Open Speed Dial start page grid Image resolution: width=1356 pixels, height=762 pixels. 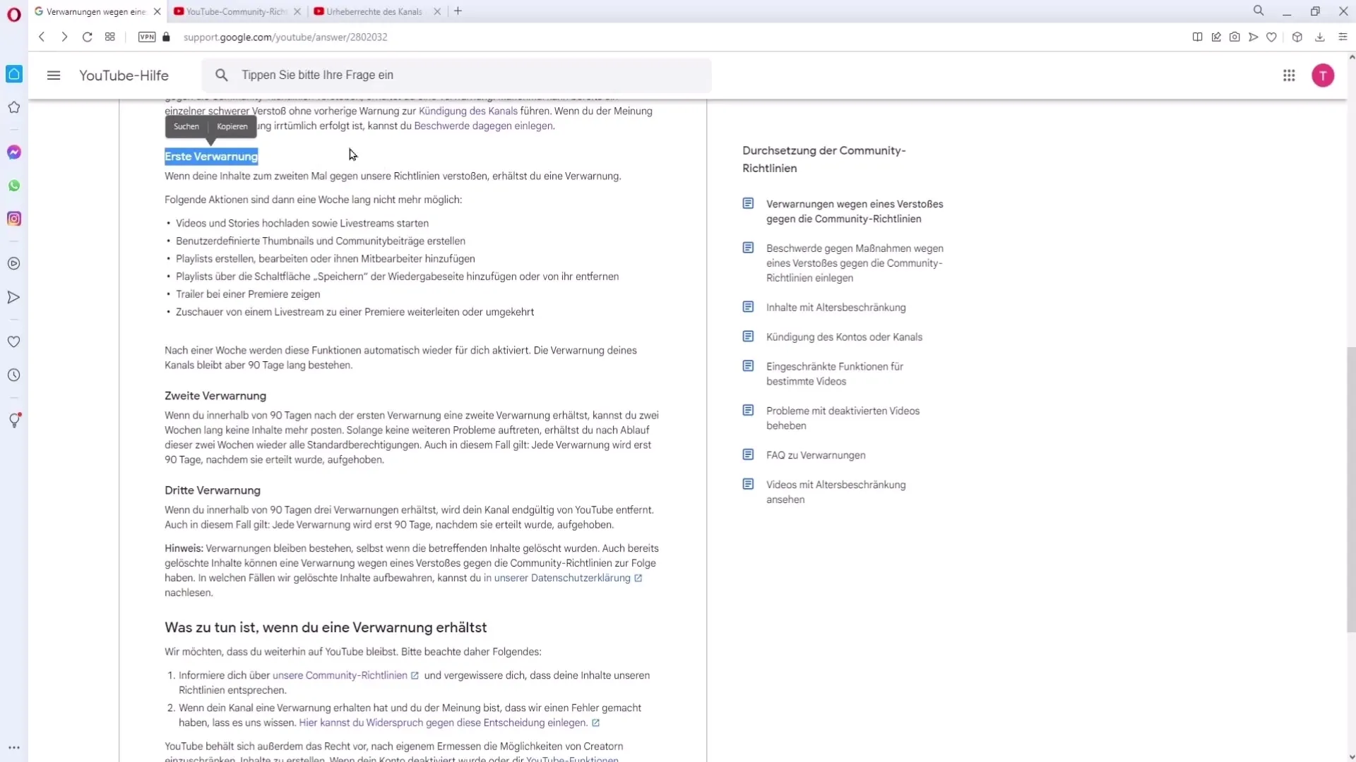(x=110, y=37)
